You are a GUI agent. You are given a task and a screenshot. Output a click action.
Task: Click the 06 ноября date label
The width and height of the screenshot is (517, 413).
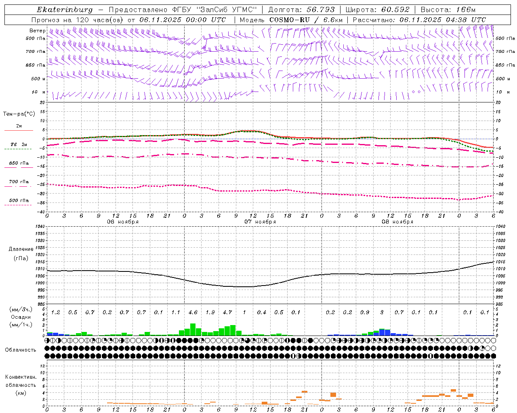pyautogui.click(x=123, y=222)
